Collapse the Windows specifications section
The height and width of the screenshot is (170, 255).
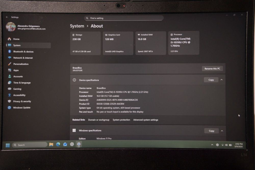222,131
